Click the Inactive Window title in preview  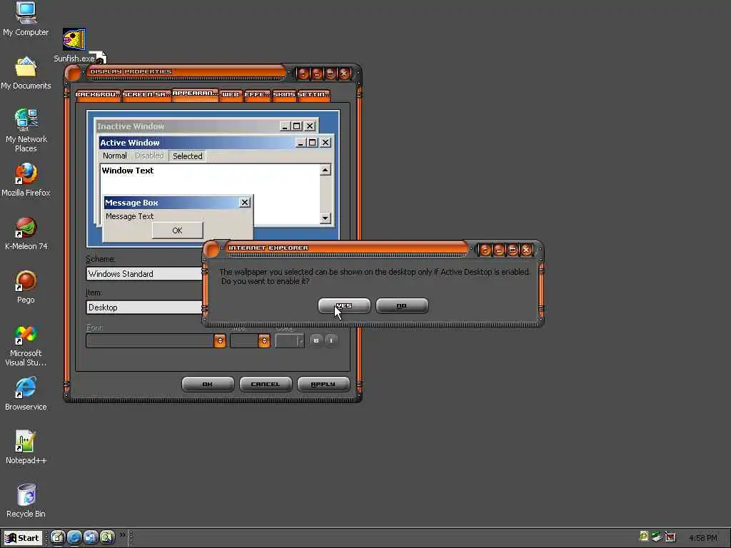click(x=131, y=126)
